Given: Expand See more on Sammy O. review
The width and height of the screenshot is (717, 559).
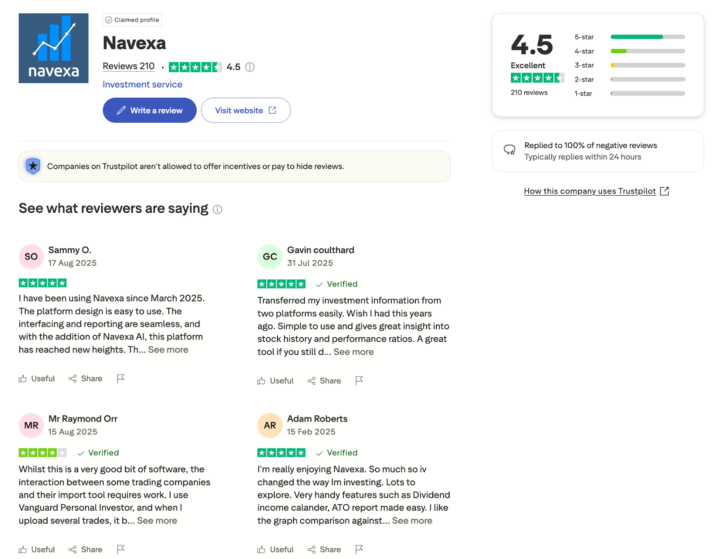Looking at the screenshot, I should pyautogui.click(x=168, y=349).
